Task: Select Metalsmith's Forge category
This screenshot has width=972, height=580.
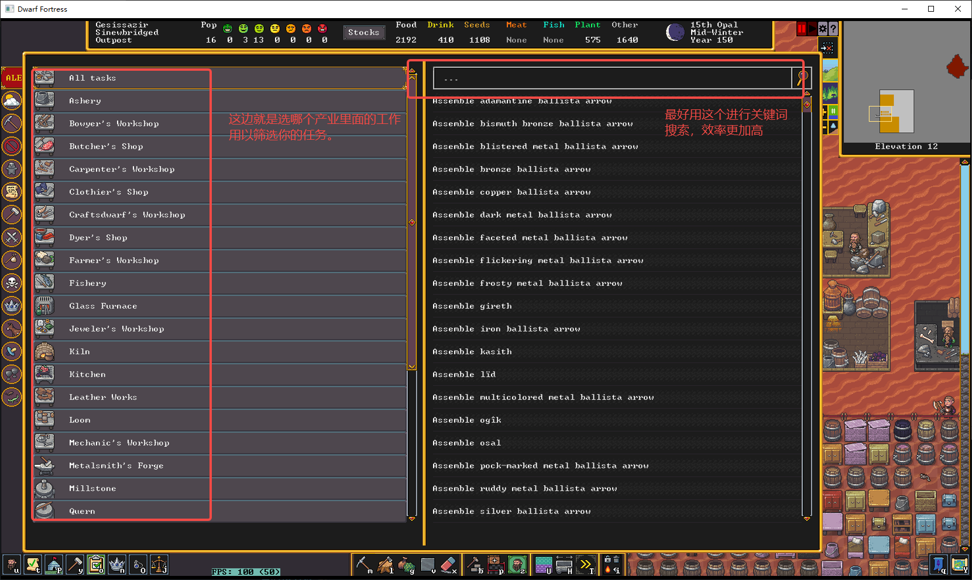Action: click(x=219, y=465)
